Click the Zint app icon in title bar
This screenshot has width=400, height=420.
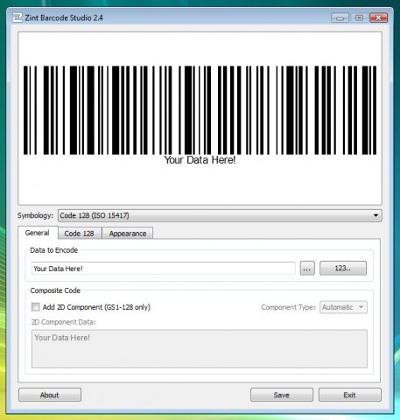click(x=18, y=17)
